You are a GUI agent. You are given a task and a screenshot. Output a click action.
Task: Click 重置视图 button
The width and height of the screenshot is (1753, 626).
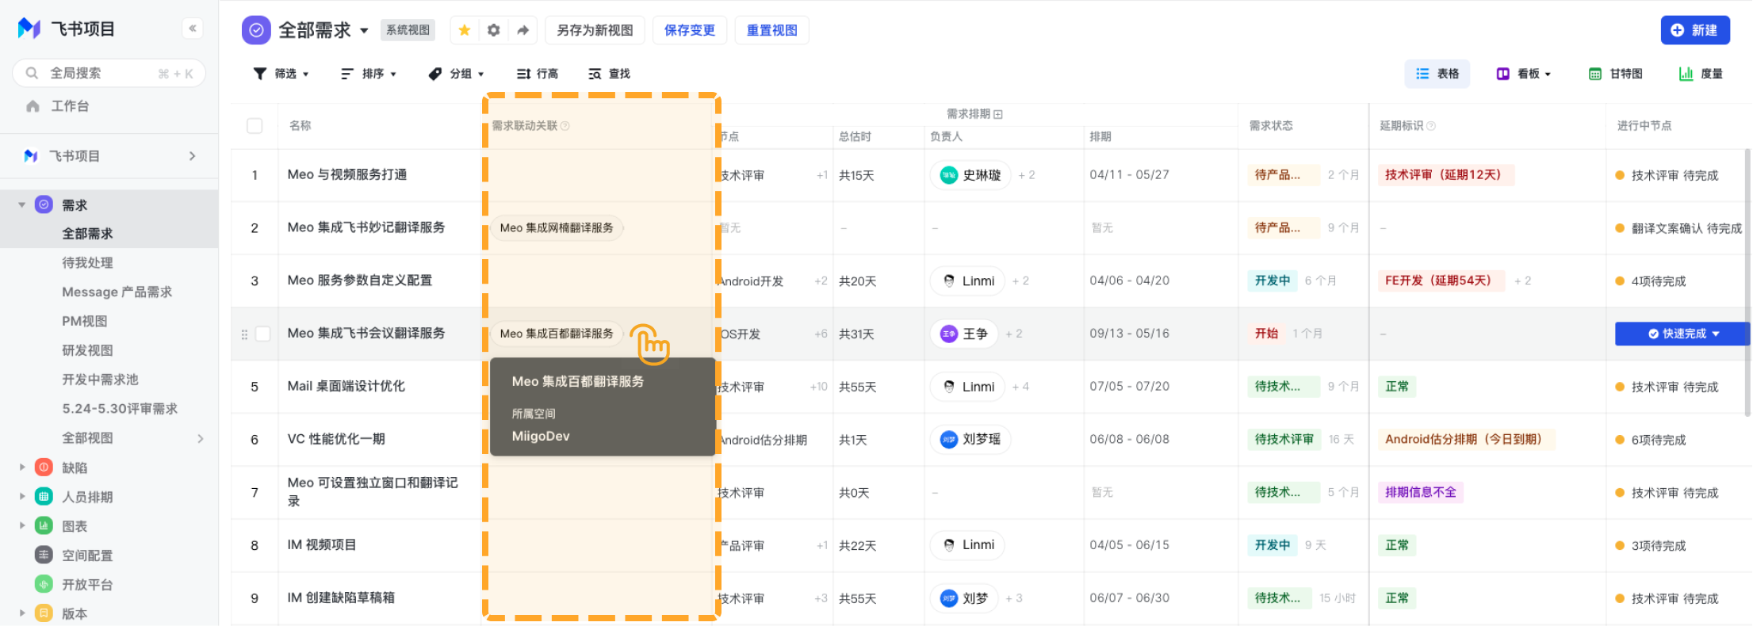(x=772, y=30)
